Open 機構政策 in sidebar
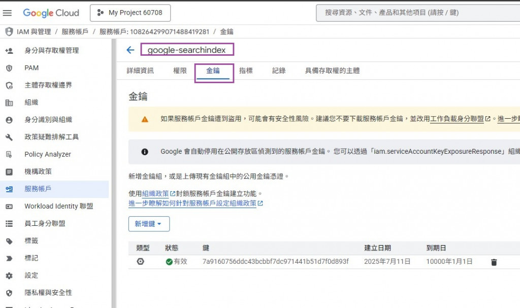Screen dimensions: 520x308 38,172
